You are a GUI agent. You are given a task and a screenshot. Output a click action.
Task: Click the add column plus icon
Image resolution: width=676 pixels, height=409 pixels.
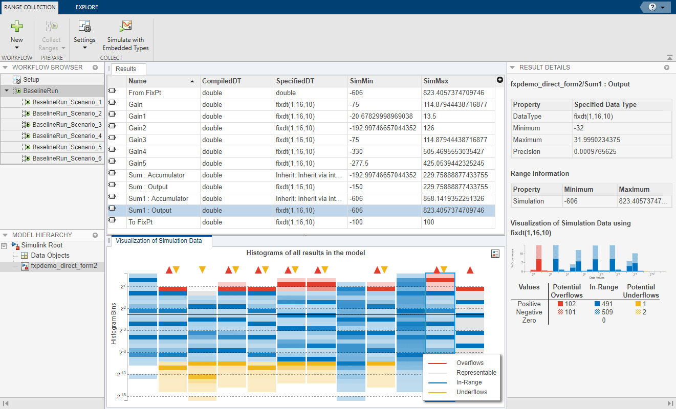[x=500, y=80]
